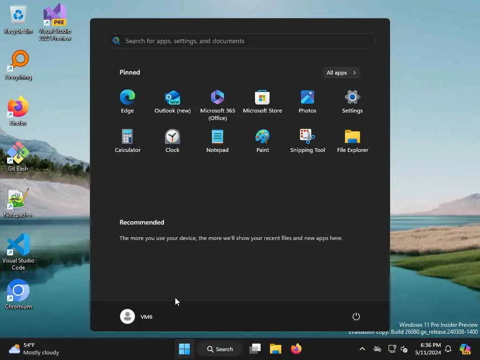This screenshot has width=480, height=360.
Task: Open Settings from the Start menu
Action: [352, 102]
